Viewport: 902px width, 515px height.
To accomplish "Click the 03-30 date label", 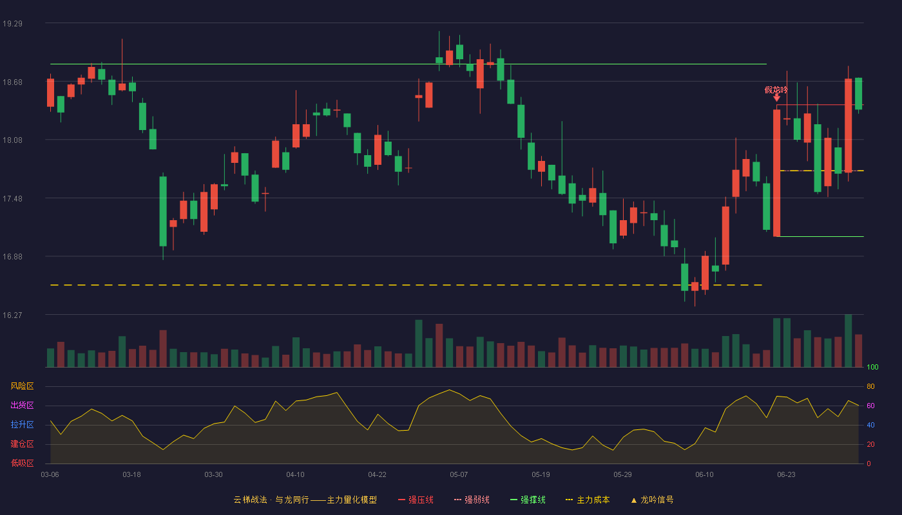I will tap(213, 474).
